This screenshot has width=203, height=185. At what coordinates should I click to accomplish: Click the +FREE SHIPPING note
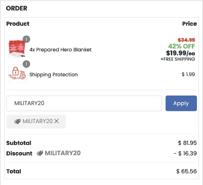coord(178,59)
